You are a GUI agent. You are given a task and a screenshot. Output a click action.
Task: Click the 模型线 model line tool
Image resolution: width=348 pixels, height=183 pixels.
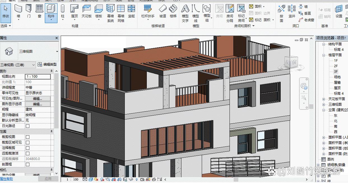pyautogui.click(x=196, y=13)
